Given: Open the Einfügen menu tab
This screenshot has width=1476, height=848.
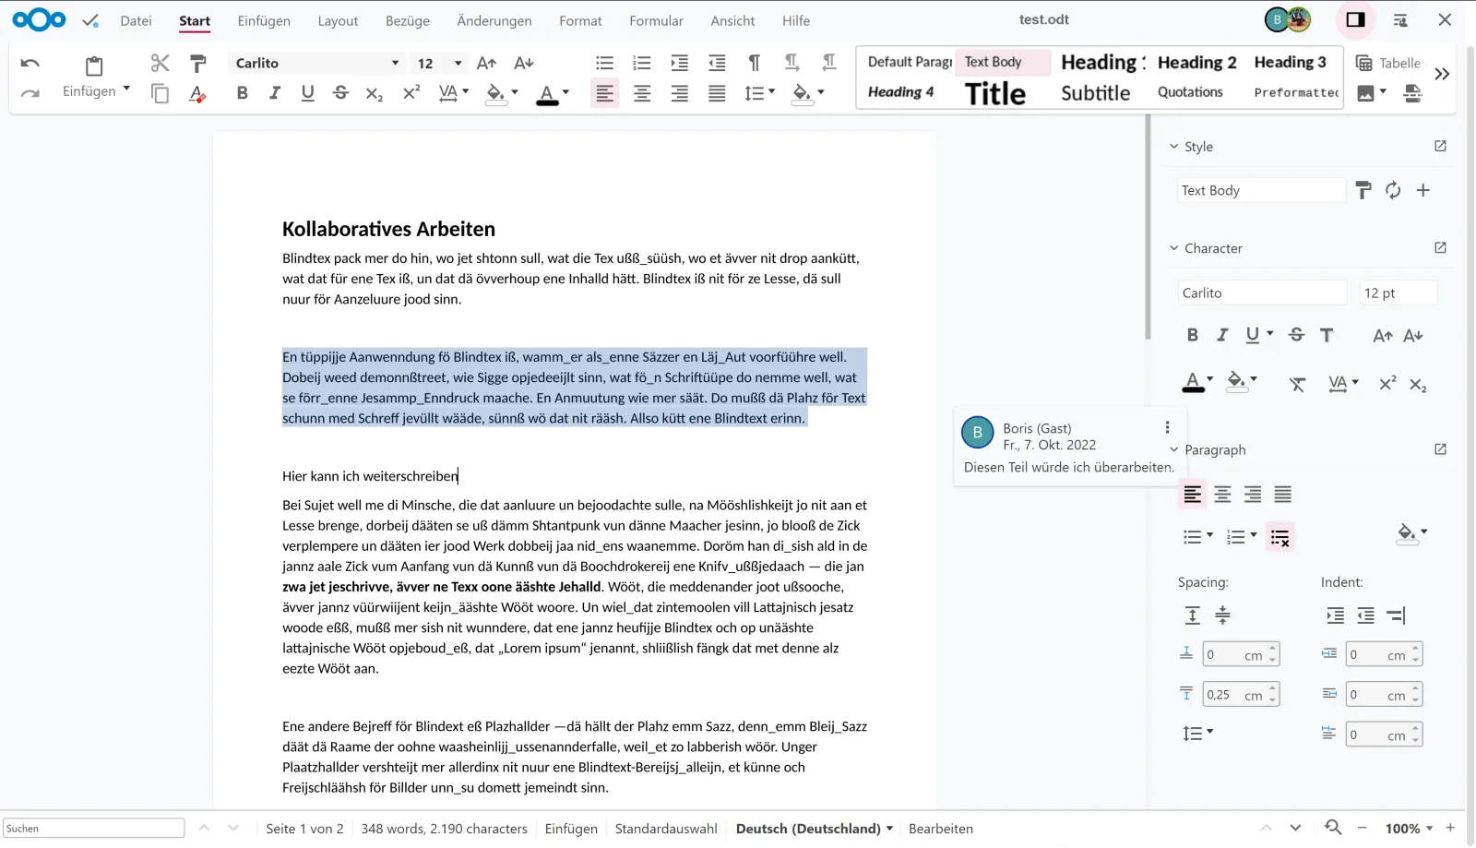Looking at the screenshot, I should (264, 20).
